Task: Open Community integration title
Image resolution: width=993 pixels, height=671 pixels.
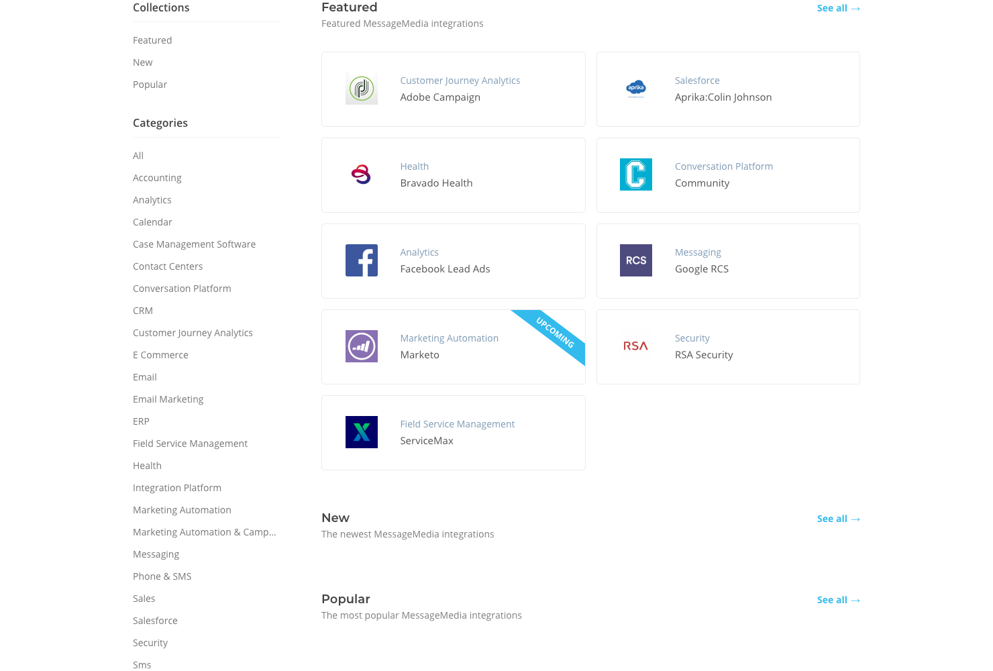Action: tap(702, 183)
